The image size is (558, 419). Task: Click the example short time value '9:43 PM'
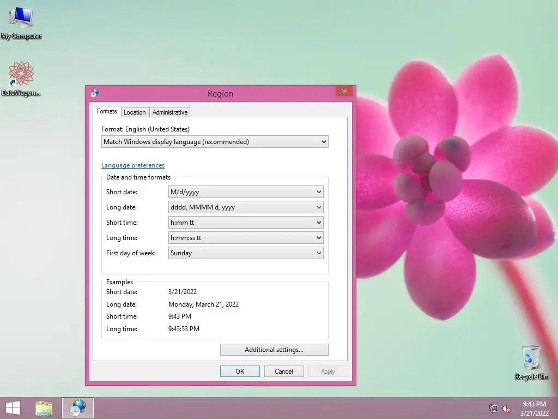[x=179, y=316]
